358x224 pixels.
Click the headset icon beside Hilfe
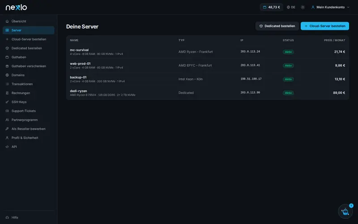7,217
